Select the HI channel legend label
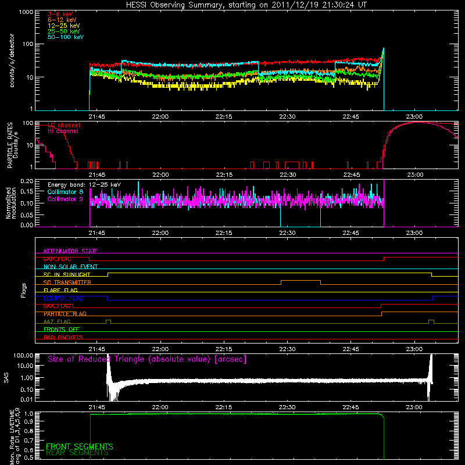 (63, 131)
